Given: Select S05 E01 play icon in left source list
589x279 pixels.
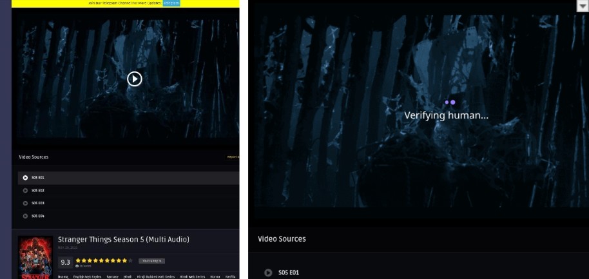Looking at the screenshot, I should point(25,177).
